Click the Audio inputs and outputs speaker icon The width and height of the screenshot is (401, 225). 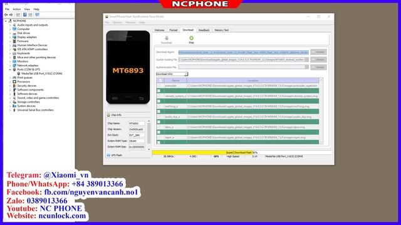coord(14,25)
